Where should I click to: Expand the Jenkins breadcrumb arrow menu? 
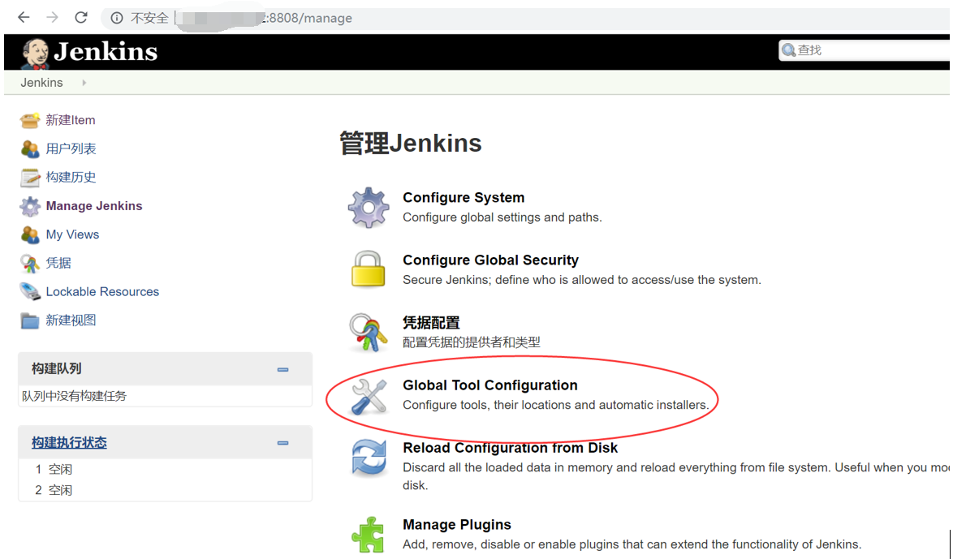[84, 83]
